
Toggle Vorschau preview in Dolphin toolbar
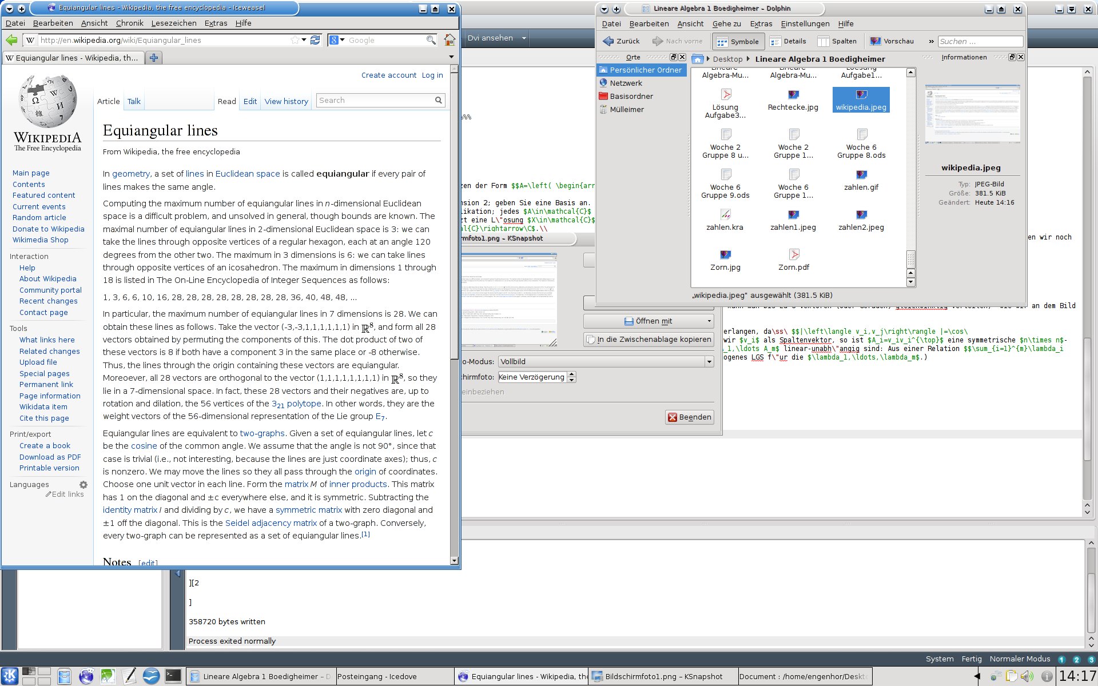[x=892, y=41]
